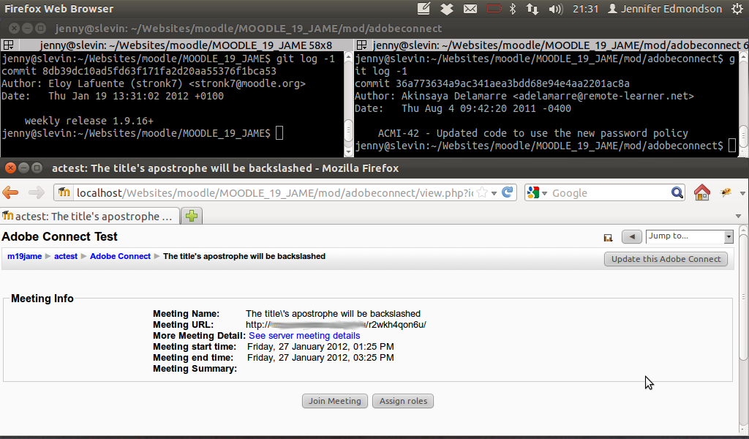
Task: Click the bug add-on toolbar icon
Action: click(726, 192)
